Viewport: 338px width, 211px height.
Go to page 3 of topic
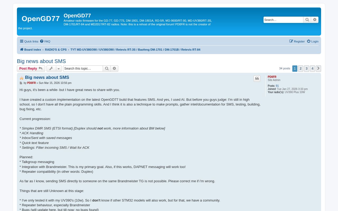tap(307, 69)
